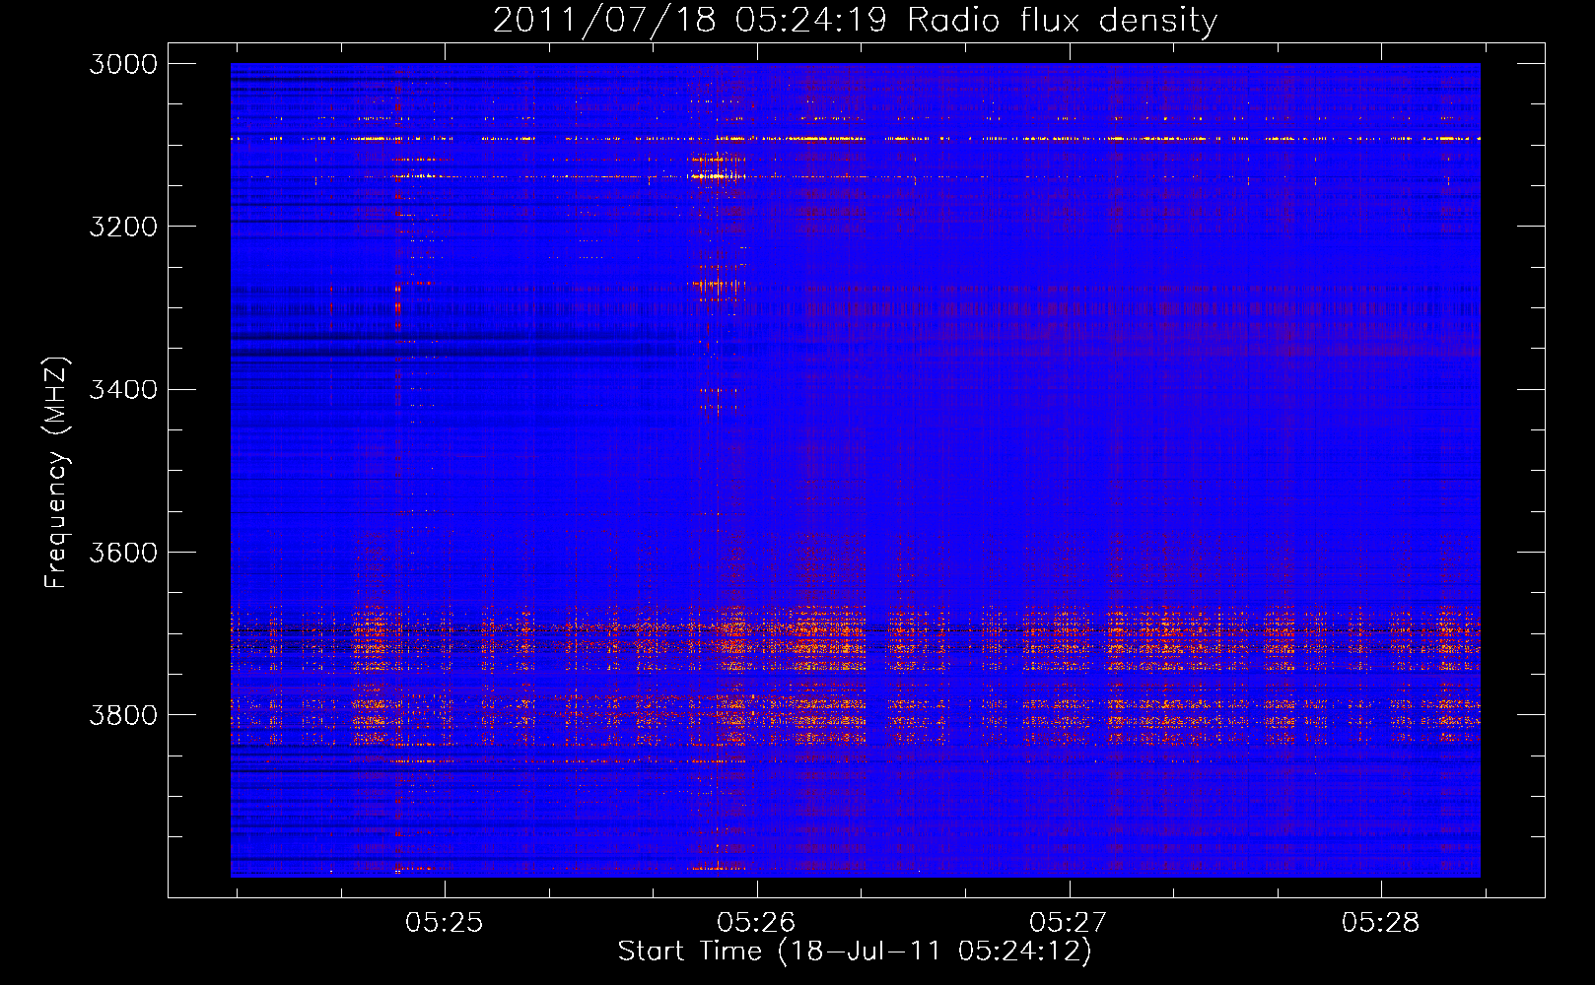Image resolution: width=1595 pixels, height=985 pixels.
Task: Click the "Start Time (18-Jul-11 05:24:12)" axis title
Action: pos(855,952)
